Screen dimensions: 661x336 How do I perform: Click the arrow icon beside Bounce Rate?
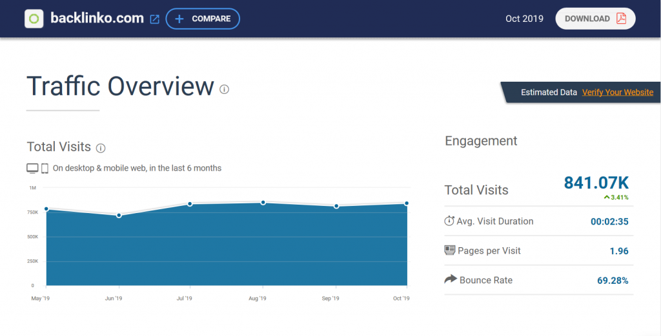[x=451, y=279]
